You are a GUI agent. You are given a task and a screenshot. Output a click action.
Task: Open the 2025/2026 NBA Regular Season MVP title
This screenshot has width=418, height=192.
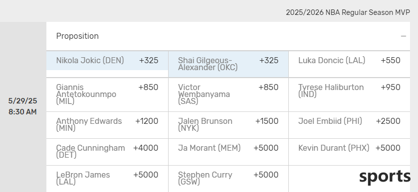coord(348,12)
